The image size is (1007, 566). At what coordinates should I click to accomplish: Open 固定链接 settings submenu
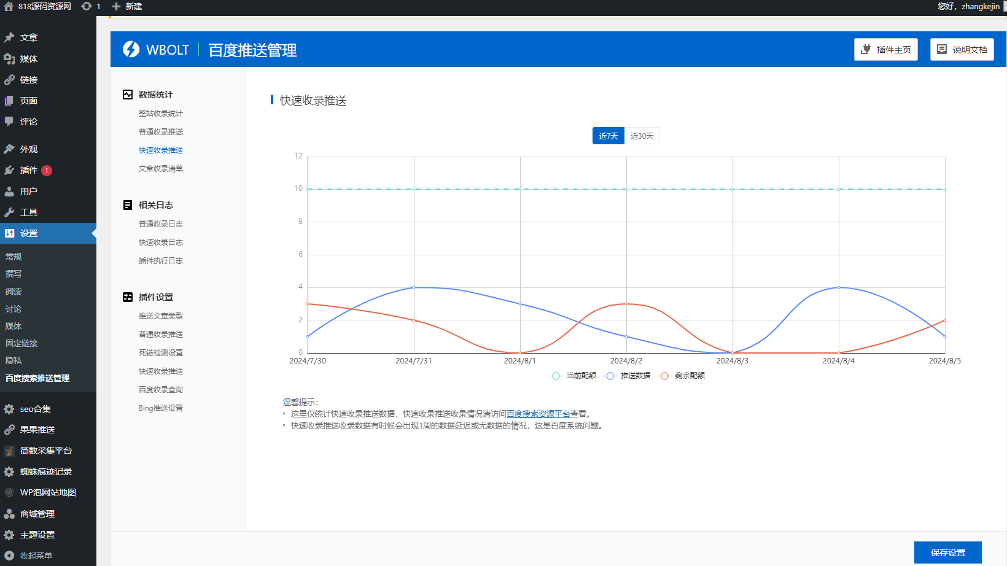tap(21, 344)
